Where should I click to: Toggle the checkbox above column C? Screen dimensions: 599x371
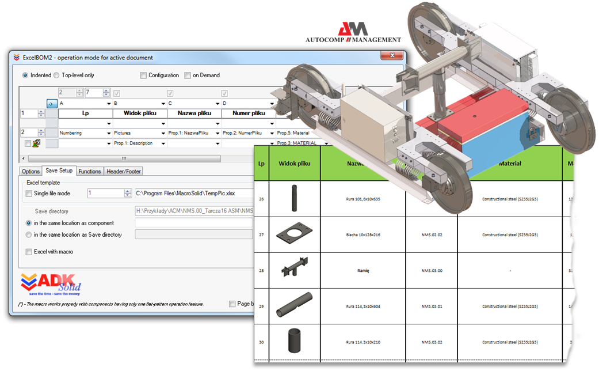[x=170, y=93]
